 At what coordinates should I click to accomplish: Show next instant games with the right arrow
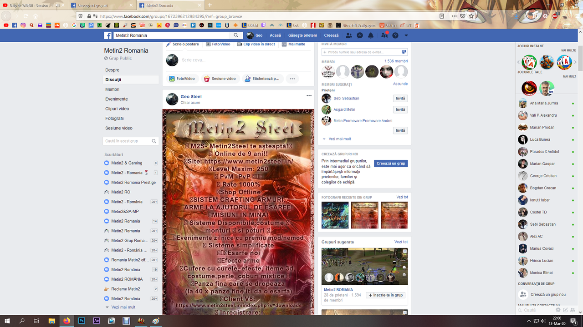(x=575, y=62)
